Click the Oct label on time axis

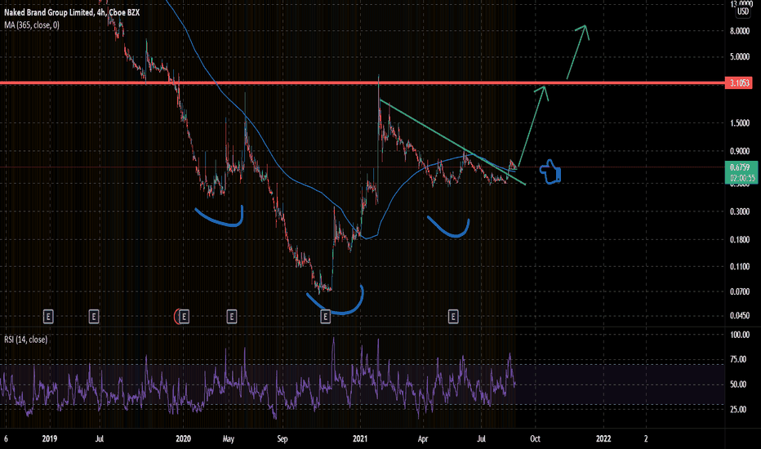(535, 439)
